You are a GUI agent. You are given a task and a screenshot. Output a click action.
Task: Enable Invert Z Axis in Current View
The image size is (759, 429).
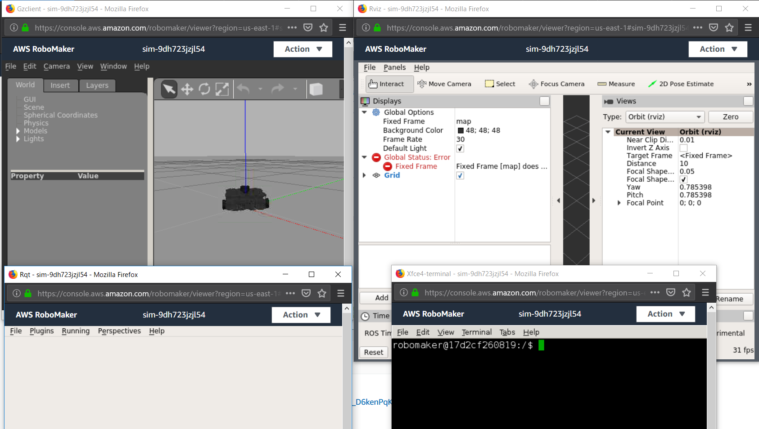coord(683,147)
